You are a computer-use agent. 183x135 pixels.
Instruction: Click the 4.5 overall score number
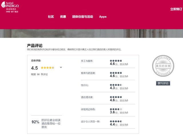click(34, 68)
